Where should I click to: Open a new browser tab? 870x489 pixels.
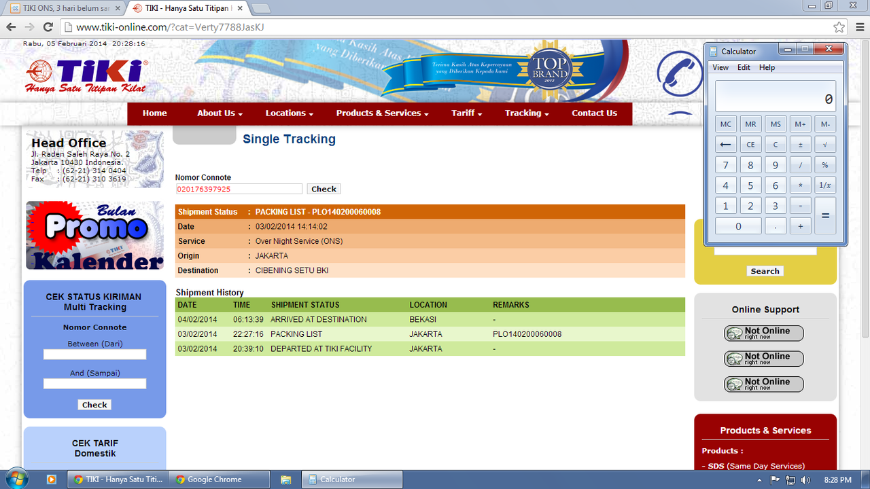point(261,8)
